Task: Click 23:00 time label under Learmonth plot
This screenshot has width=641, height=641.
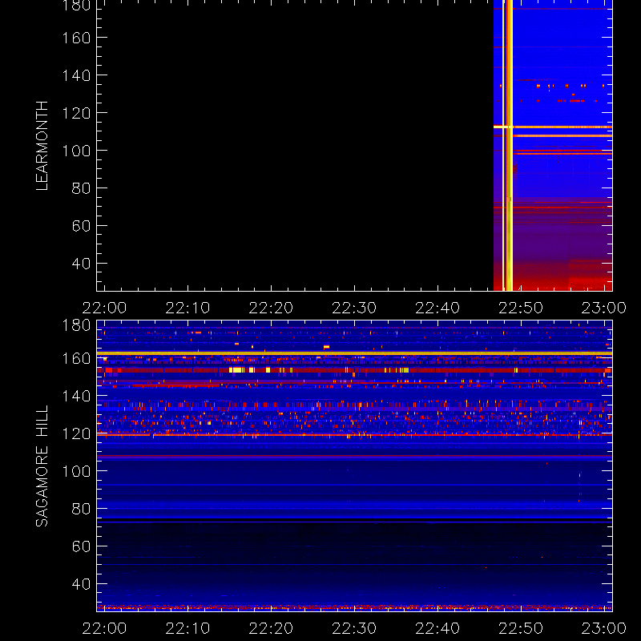Action: click(604, 308)
